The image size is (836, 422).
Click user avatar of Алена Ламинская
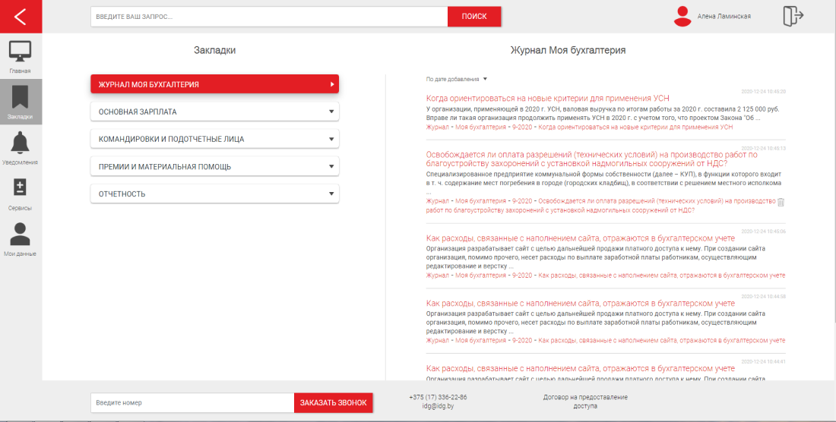point(683,17)
